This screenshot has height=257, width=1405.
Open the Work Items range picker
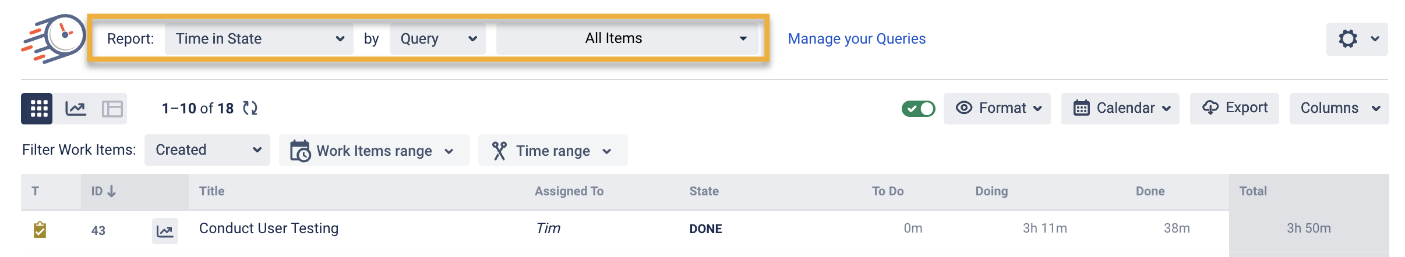pyautogui.click(x=374, y=151)
